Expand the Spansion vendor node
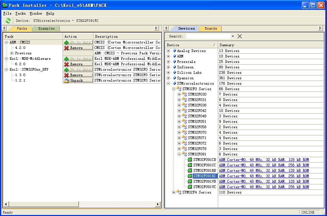 (168, 78)
